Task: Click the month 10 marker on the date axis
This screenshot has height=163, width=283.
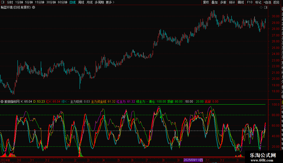Action: (x=19, y=160)
